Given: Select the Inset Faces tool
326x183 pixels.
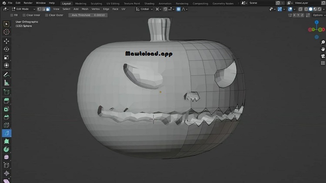Looking at the screenshot, I should click(x=7, y=109).
